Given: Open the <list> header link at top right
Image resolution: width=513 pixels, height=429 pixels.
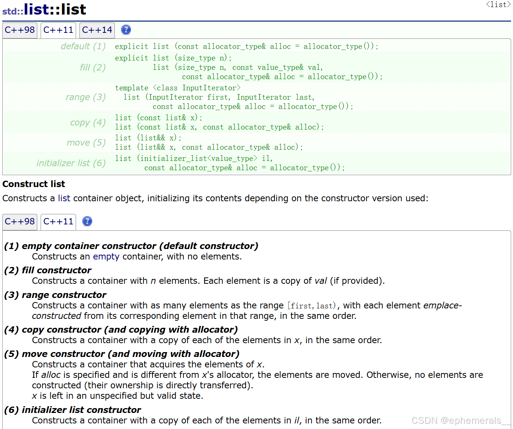Looking at the screenshot, I should coord(498,4).
